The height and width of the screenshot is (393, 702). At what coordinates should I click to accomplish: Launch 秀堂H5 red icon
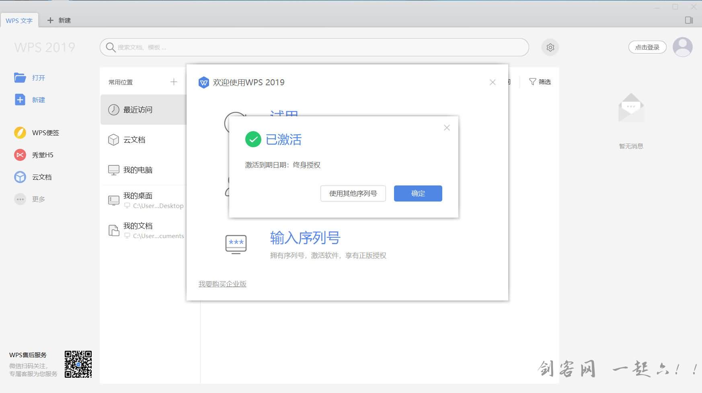tap(20, 155)
